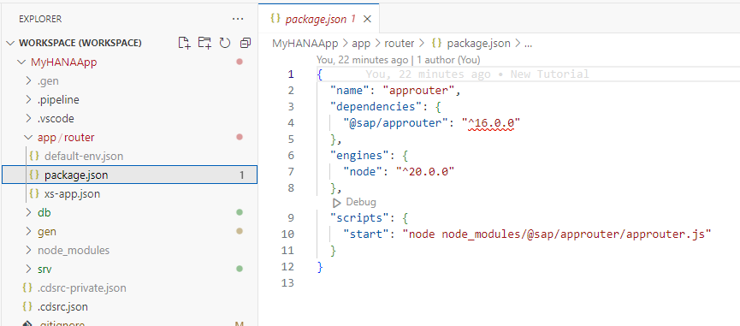Click the JSON braces icon beside xs-app.json
The image size is (740, 326).
pos(34,194)
